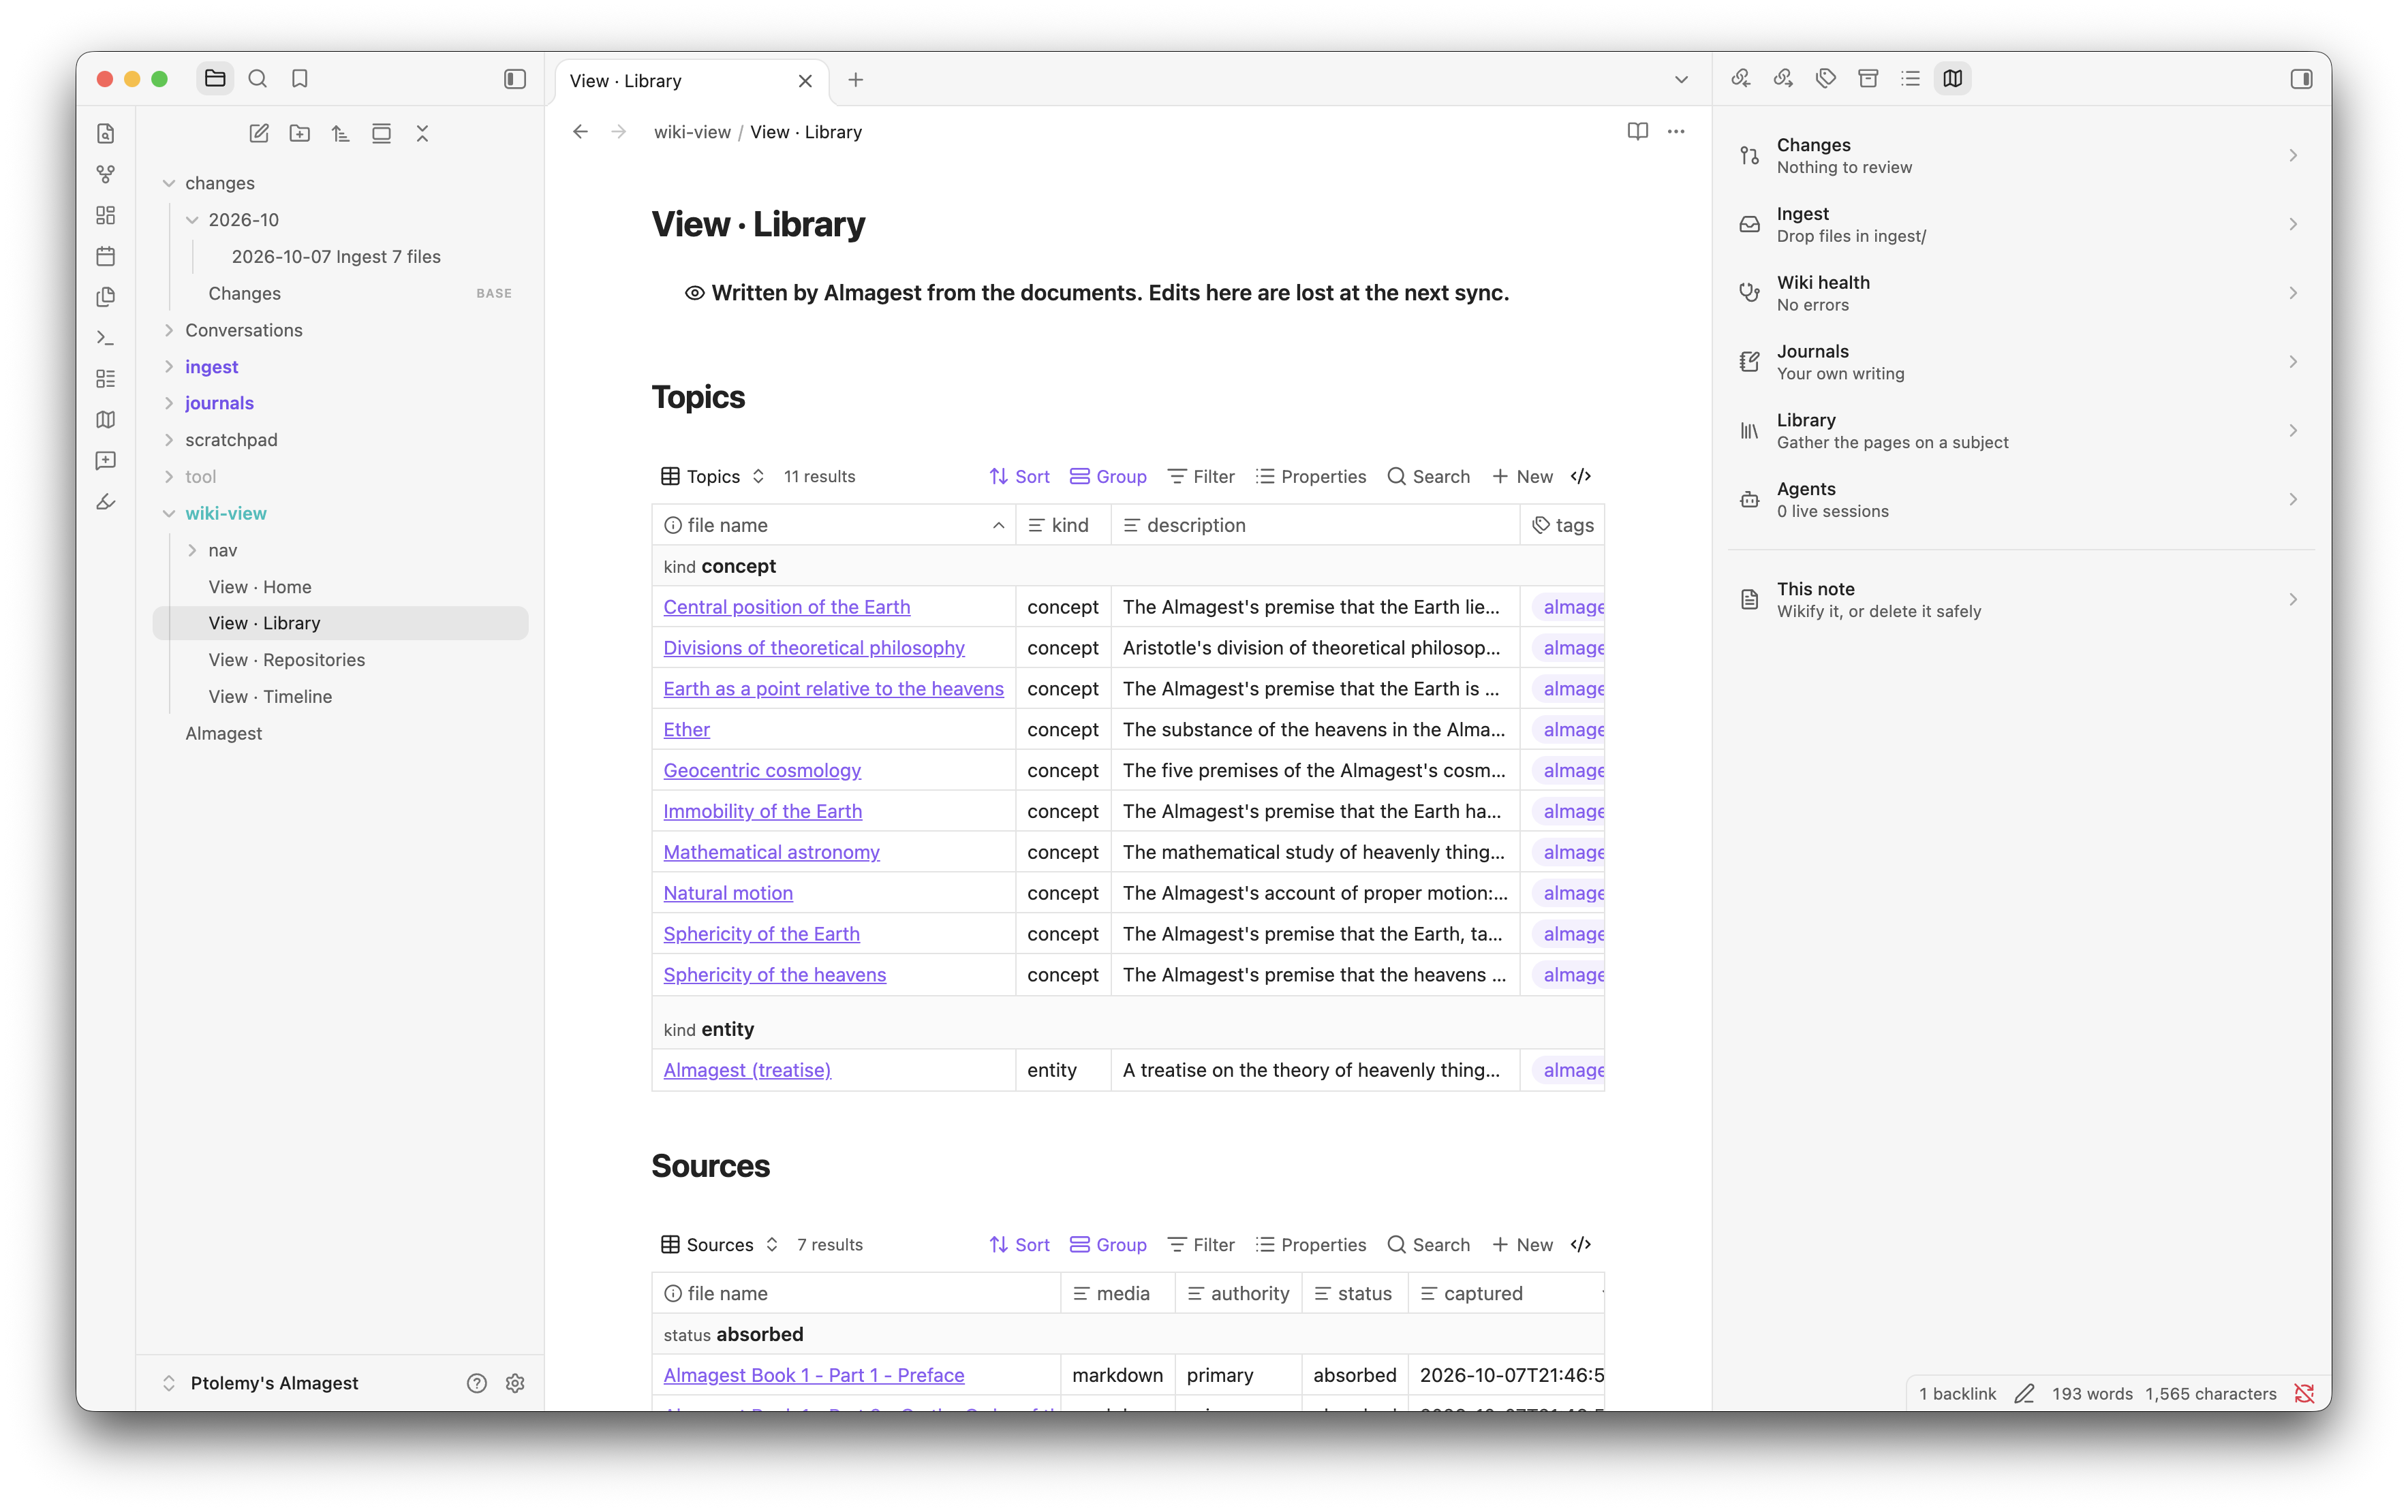
Task: Open outline list icon in right panel header
Action: 1910,78
